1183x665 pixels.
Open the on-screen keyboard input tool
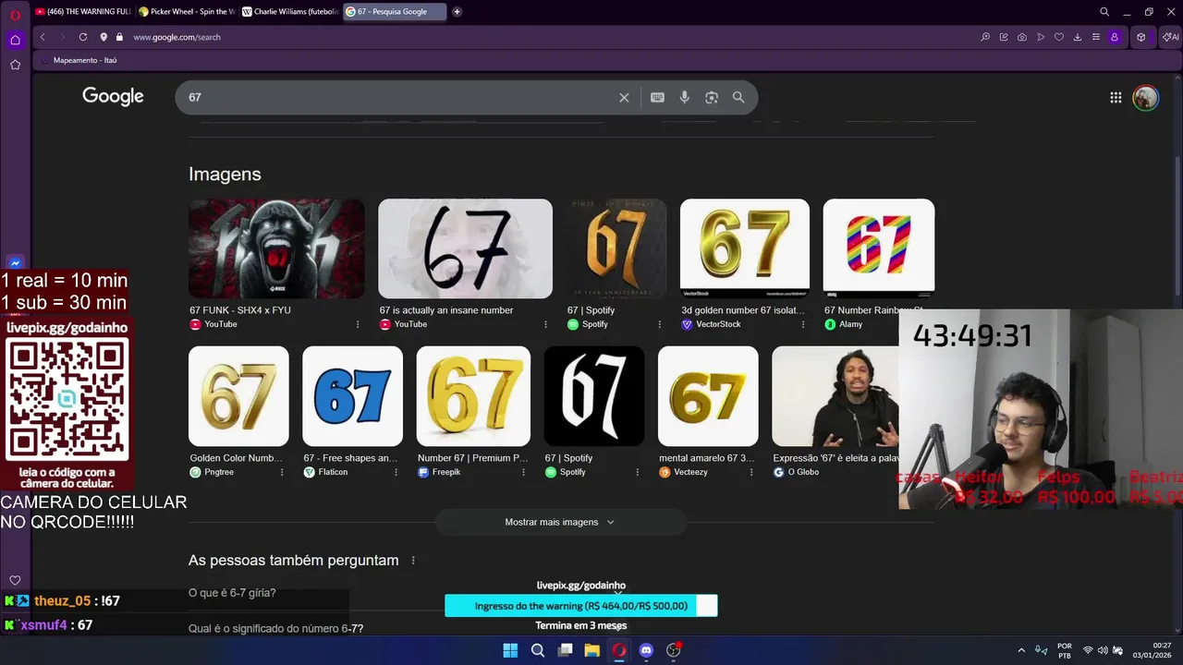click(x=657, y=97)
